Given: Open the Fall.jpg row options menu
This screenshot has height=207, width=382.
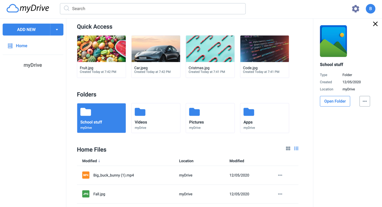Looking at the screenshot, I should [x=280, y=194].
